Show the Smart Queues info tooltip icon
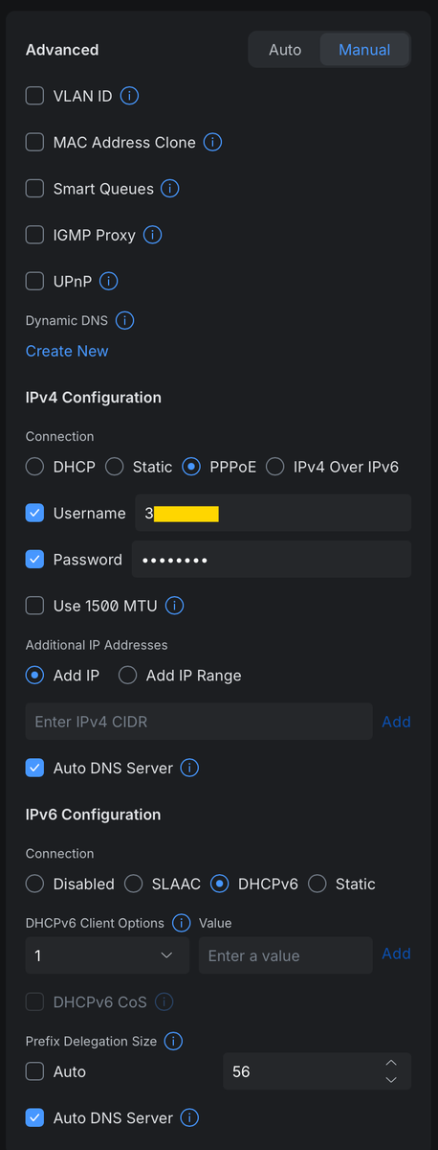Screen dimensions: 438x1150 click(x=171, y=189)
